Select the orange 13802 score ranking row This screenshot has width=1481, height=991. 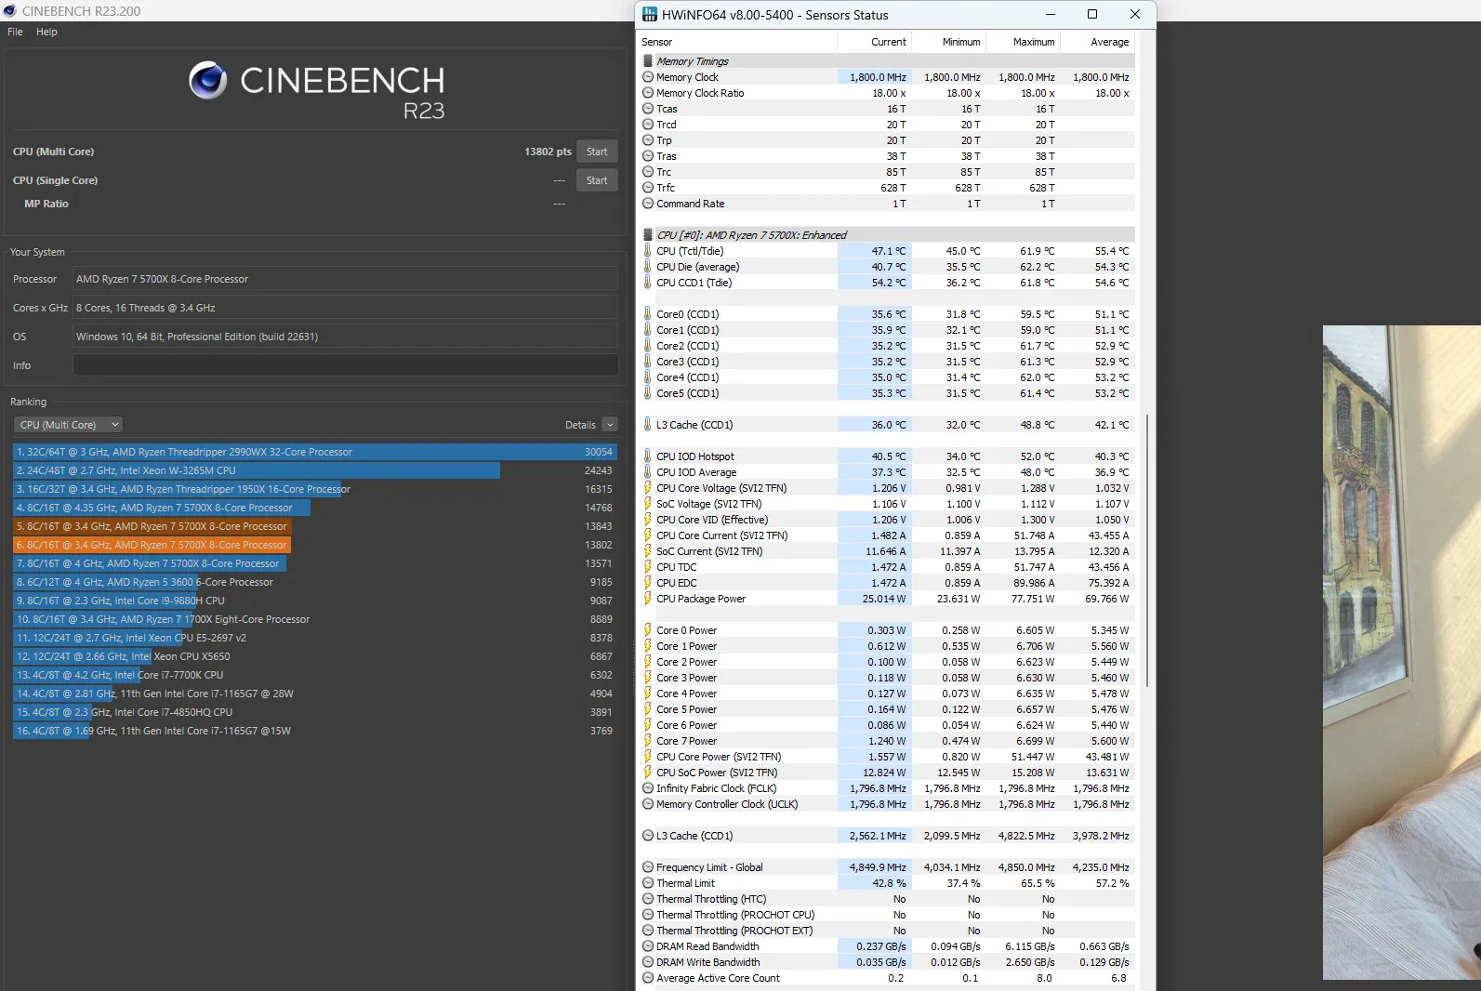[x=315, y=545]
